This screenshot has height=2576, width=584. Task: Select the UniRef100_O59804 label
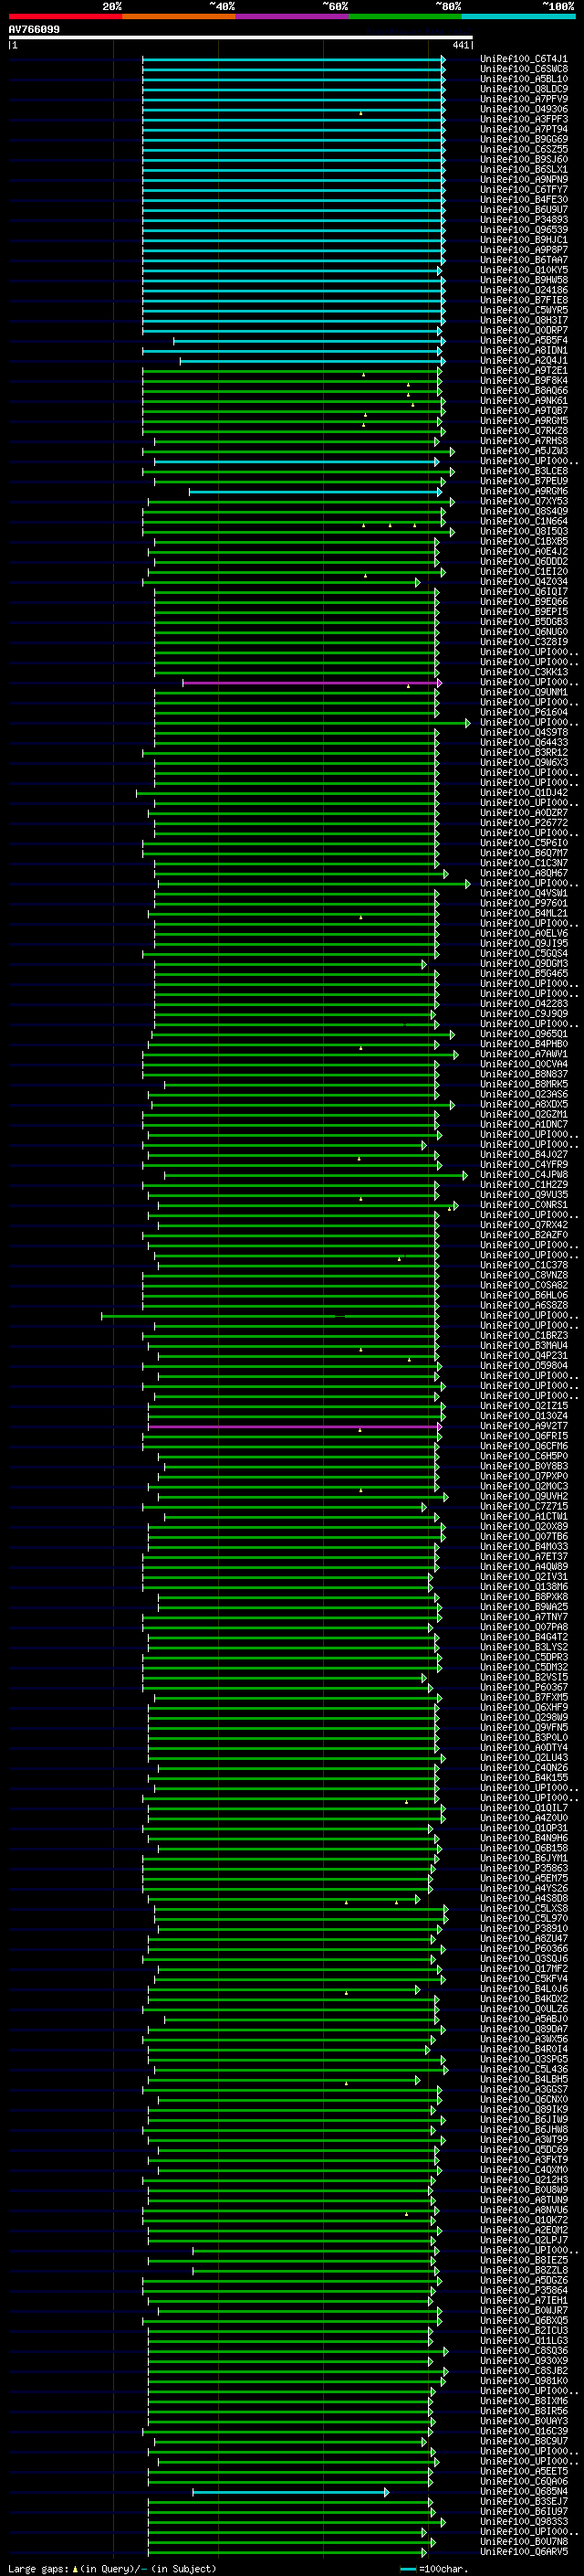(524, 1366)
